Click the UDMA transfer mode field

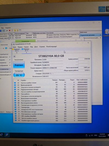point(52,68)
